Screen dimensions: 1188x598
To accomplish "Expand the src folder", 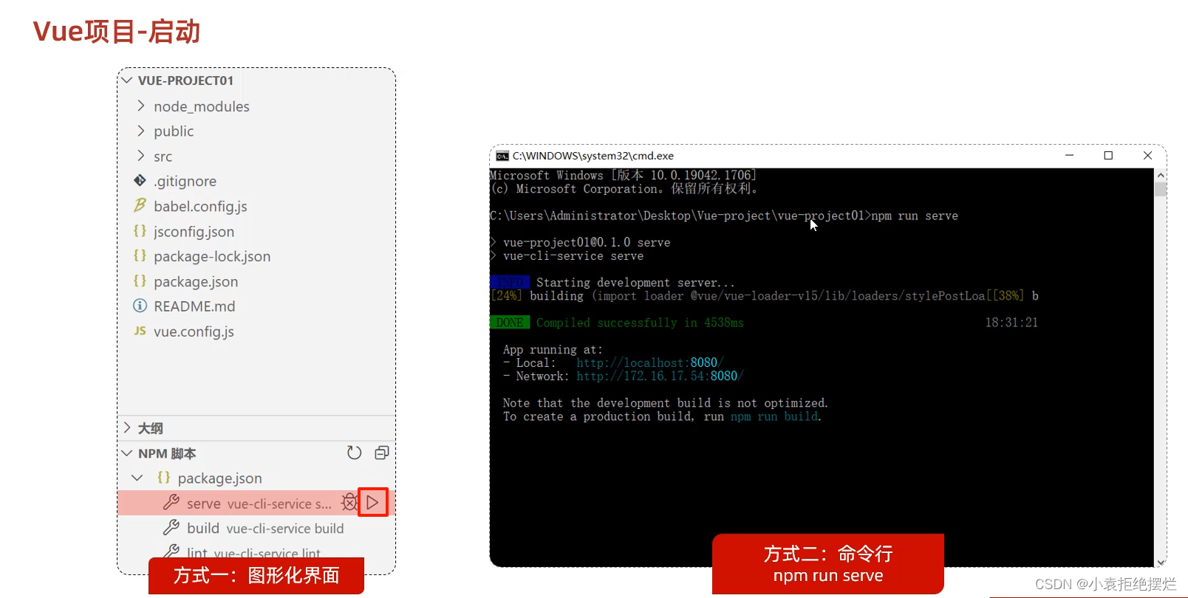I will coord(140,156).
